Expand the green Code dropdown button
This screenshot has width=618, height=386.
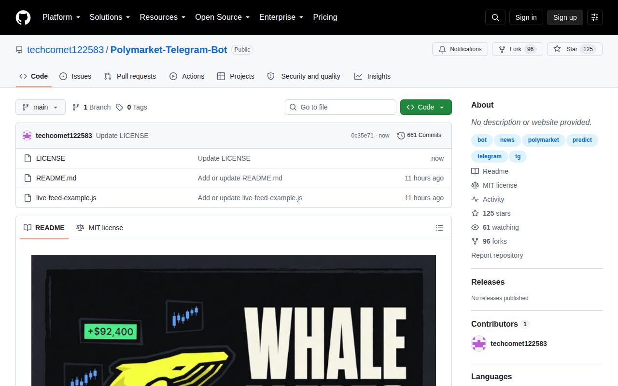click(426, 107)
